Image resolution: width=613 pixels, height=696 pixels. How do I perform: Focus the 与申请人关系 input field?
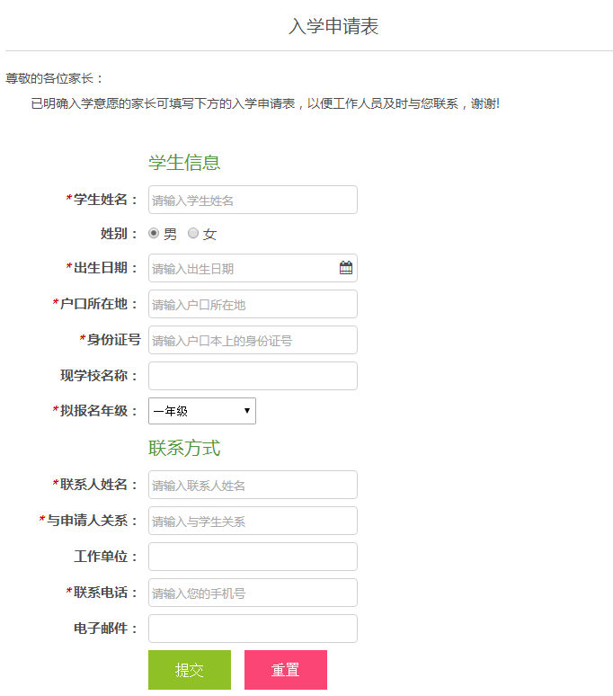(x=253, y=521)
